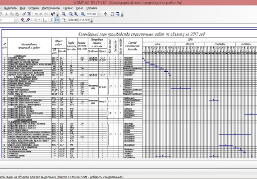Open the Сервис menu
The width and height of the screenshot is (257, 179).
click(68, 8)
